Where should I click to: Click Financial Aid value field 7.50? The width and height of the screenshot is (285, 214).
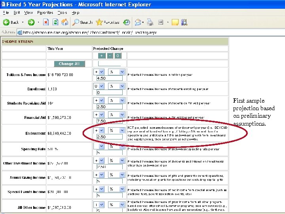[x=110, y=121]
